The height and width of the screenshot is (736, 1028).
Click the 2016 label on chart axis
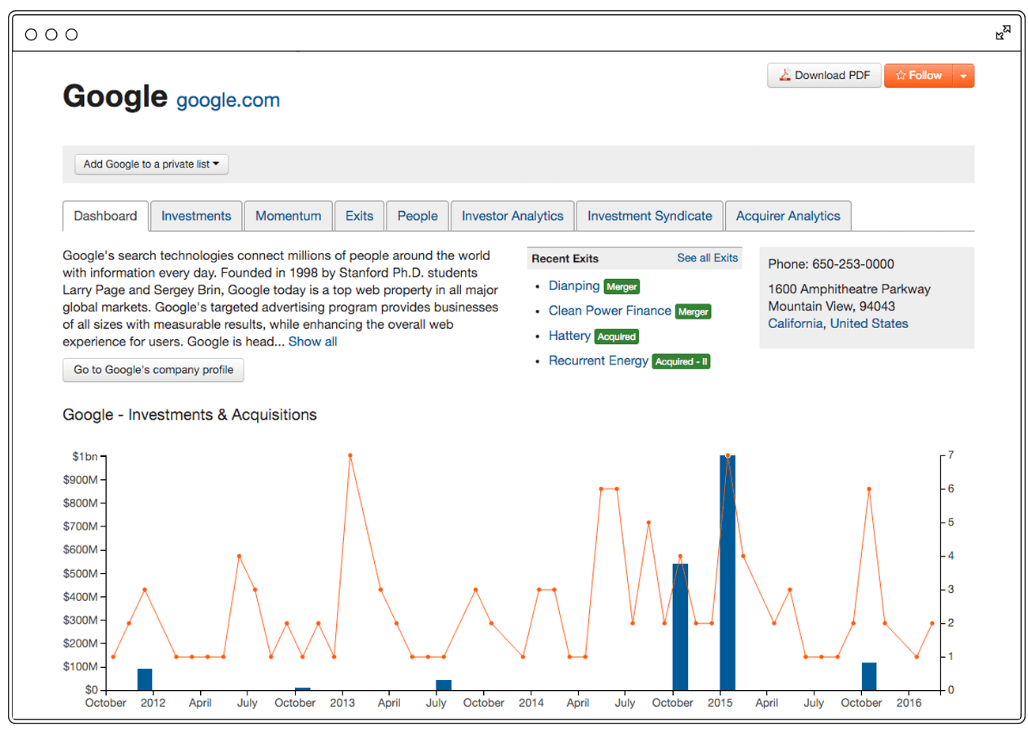click(x=909, y=703)
